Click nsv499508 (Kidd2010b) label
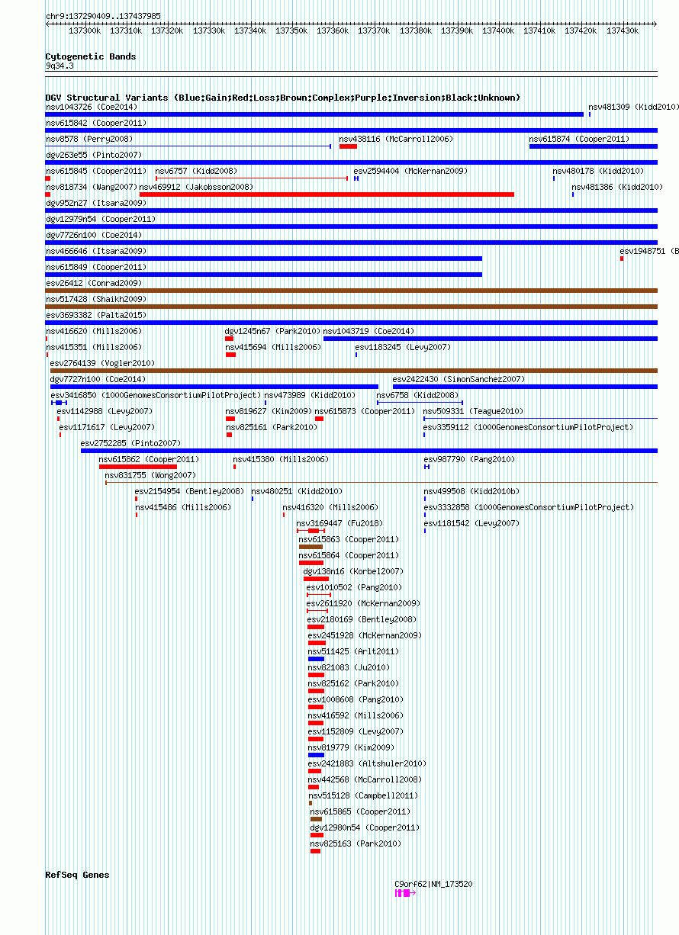 coord(471,491)
